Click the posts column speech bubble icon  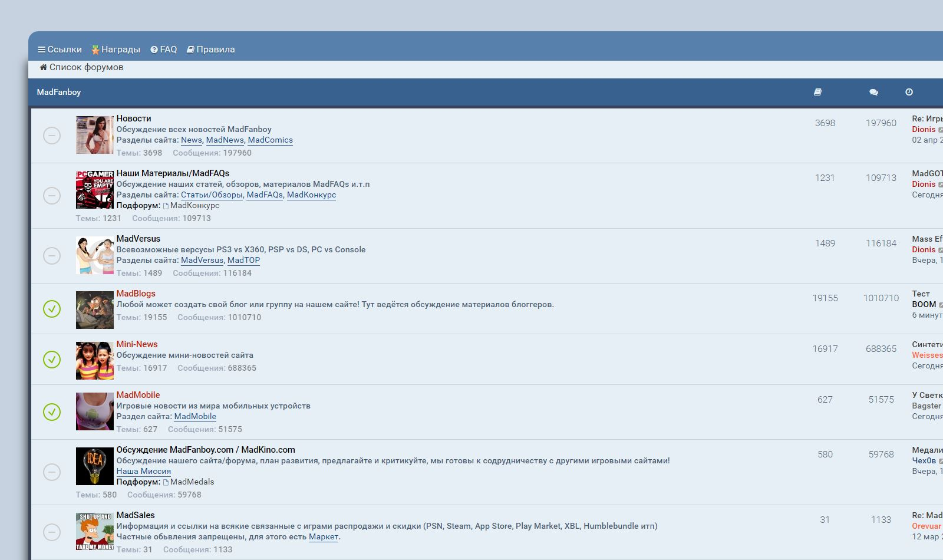click(x=873, y=92)
